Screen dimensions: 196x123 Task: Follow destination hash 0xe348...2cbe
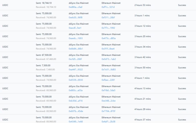(x=108, y=101)
